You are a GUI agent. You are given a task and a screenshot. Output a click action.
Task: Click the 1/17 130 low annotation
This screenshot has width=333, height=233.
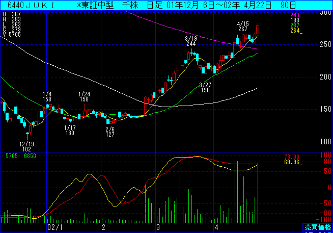[70, 131]
